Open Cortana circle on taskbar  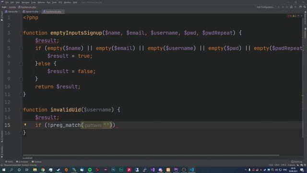[x=19, y=170]
